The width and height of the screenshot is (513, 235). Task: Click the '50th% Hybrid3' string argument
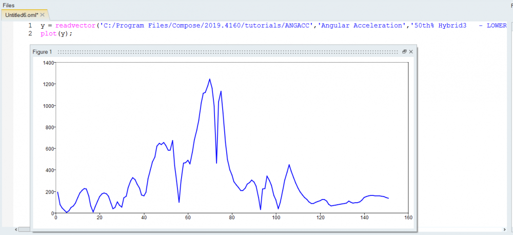[458, 26]
